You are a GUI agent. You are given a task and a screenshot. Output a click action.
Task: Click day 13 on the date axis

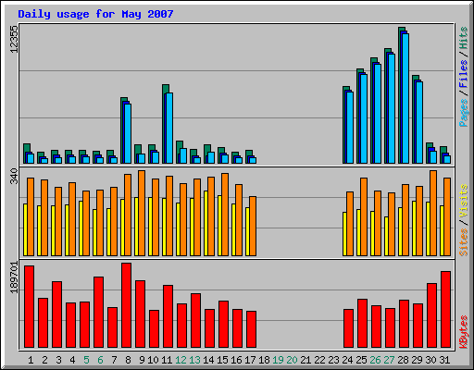(194, 360)
